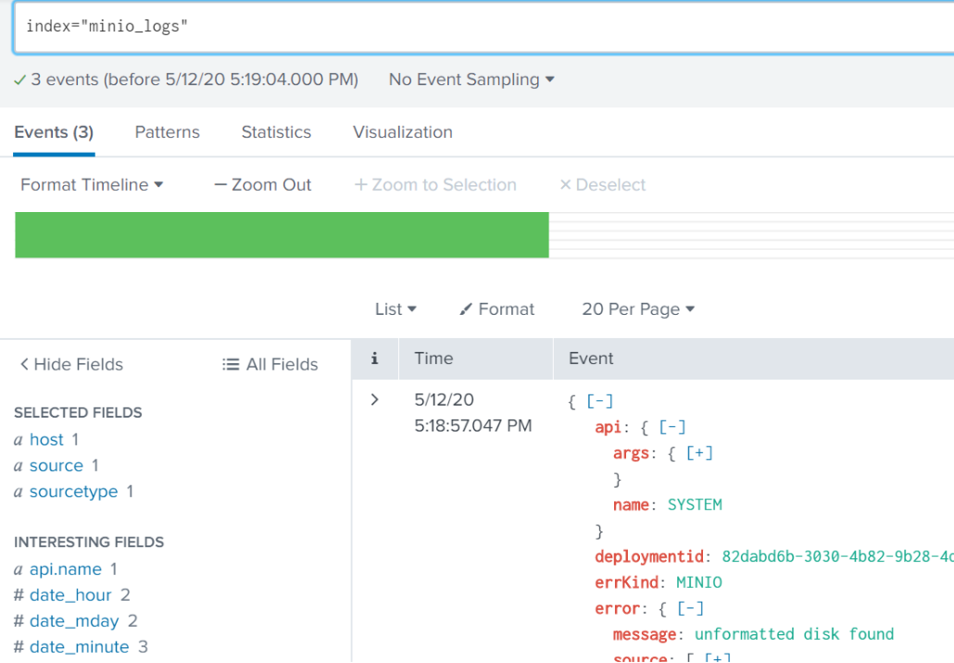Select the host field
954x663 pixels.
46,440
